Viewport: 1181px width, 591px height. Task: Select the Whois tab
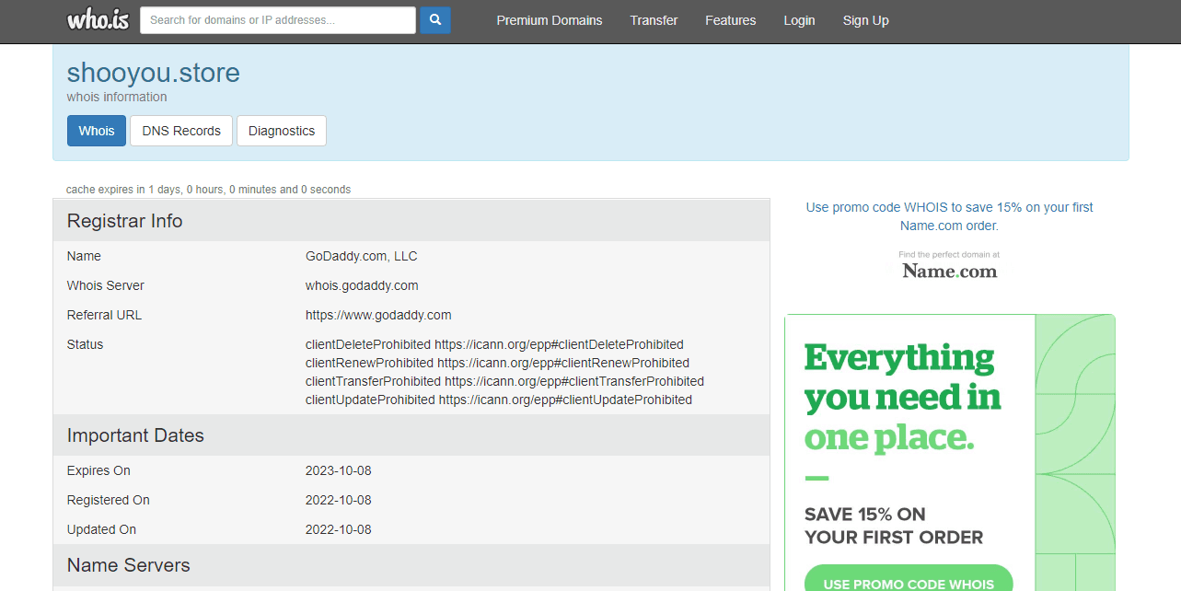click(x=97, y=131)
